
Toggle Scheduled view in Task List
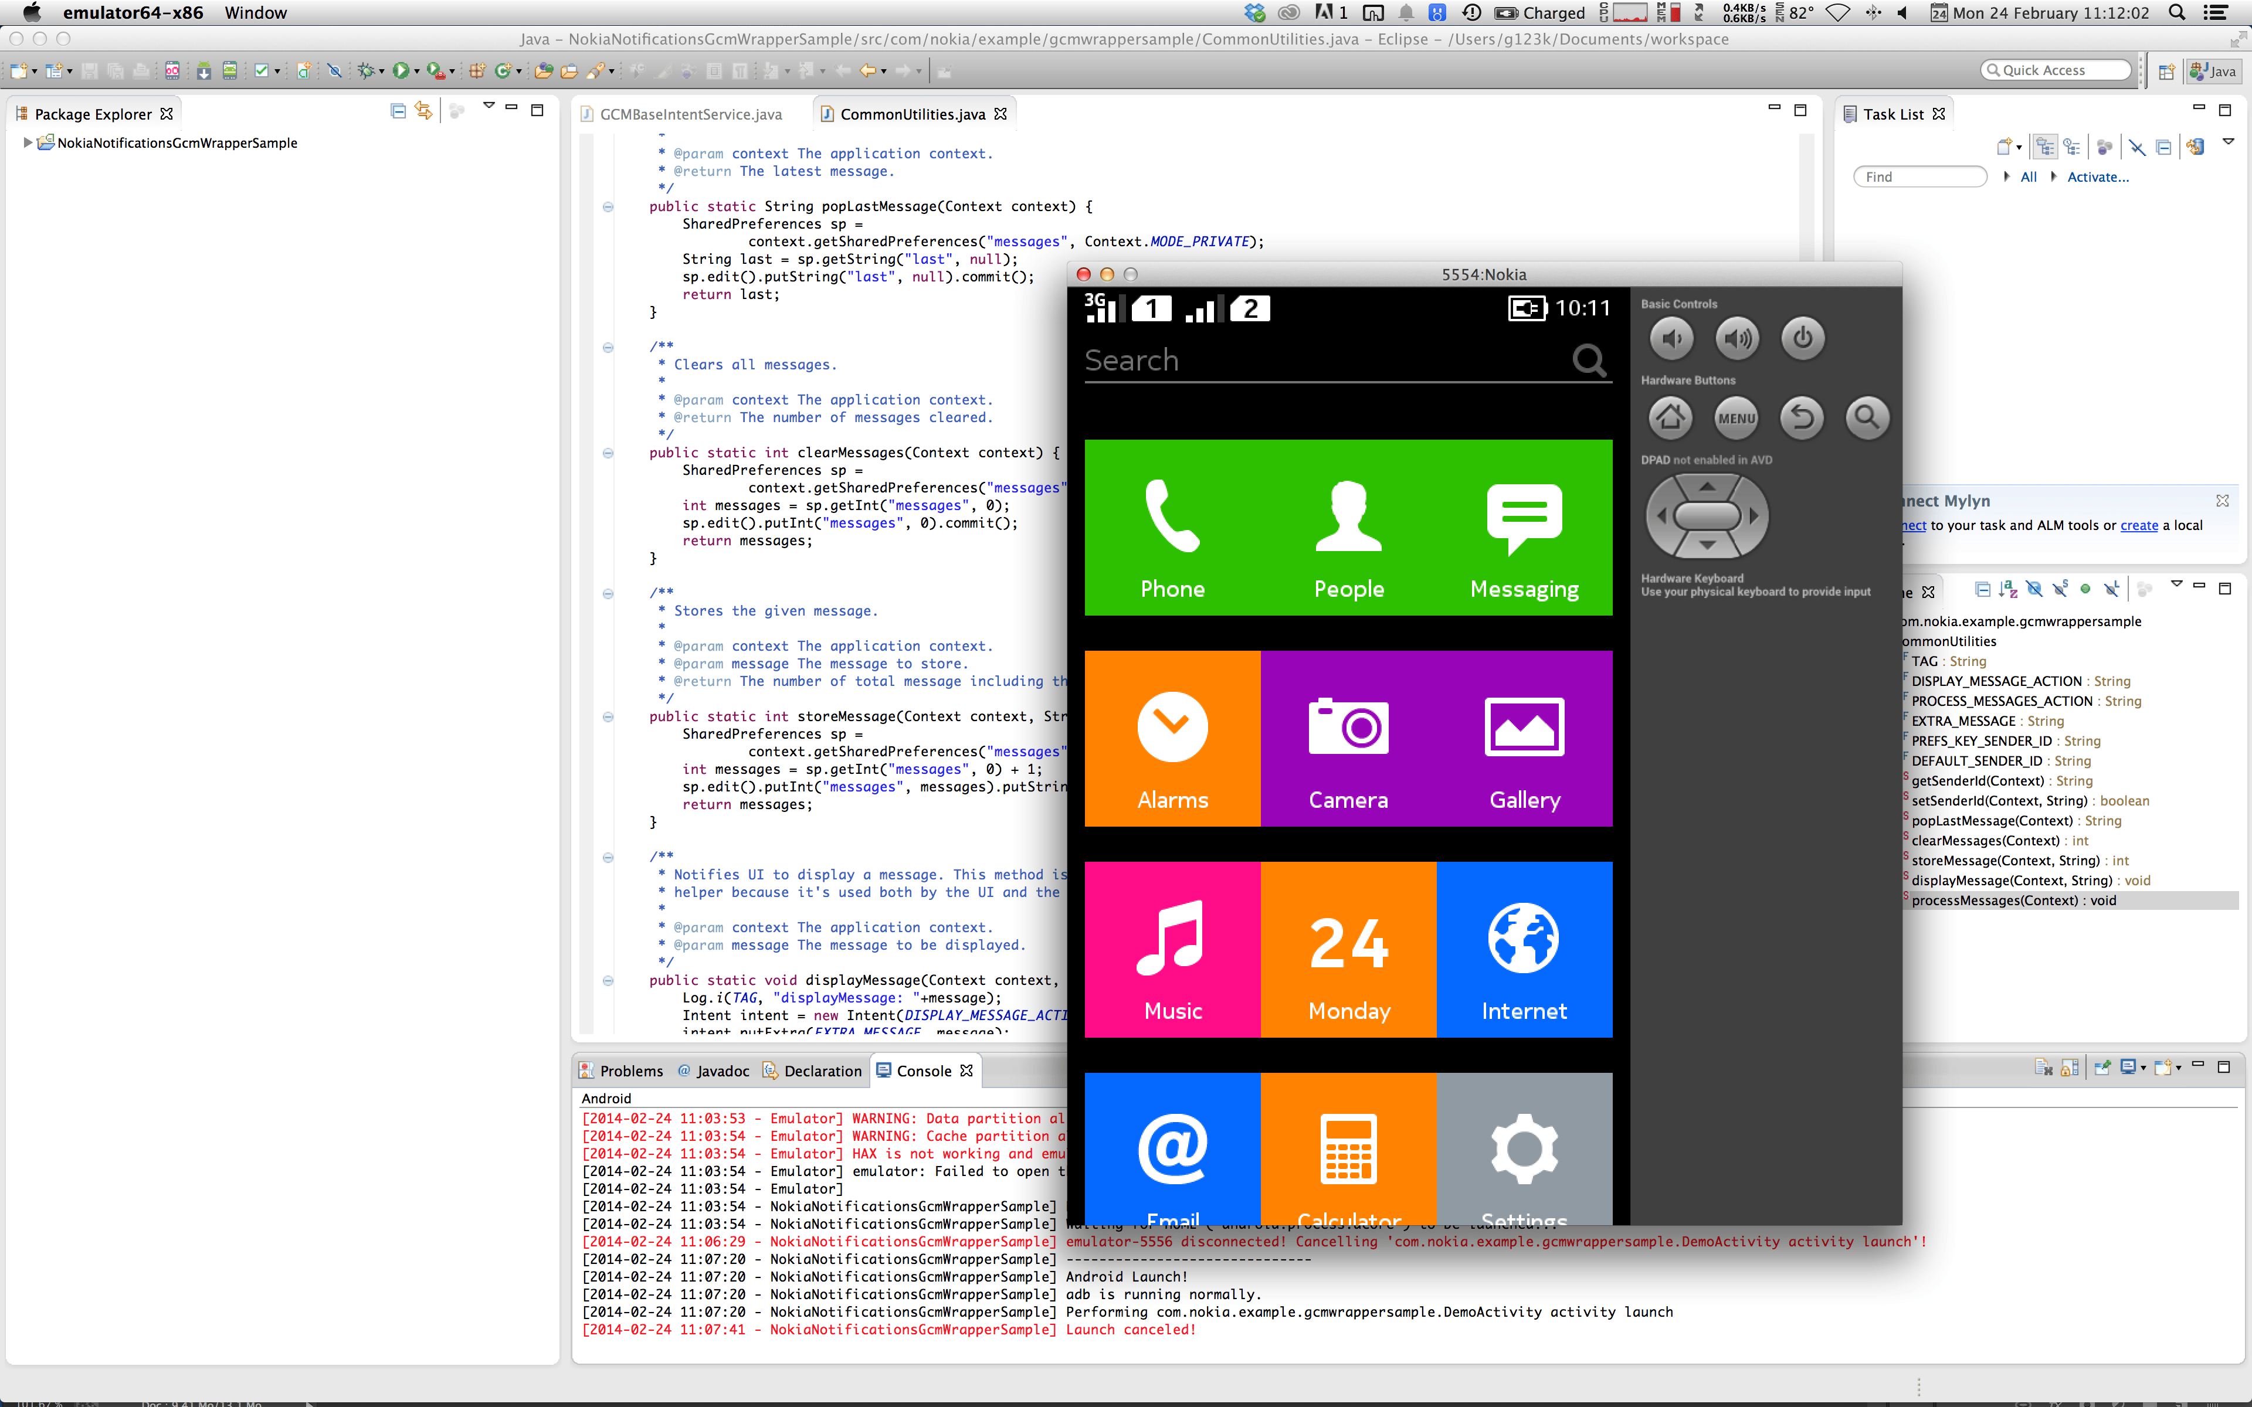click(2073, 147)
